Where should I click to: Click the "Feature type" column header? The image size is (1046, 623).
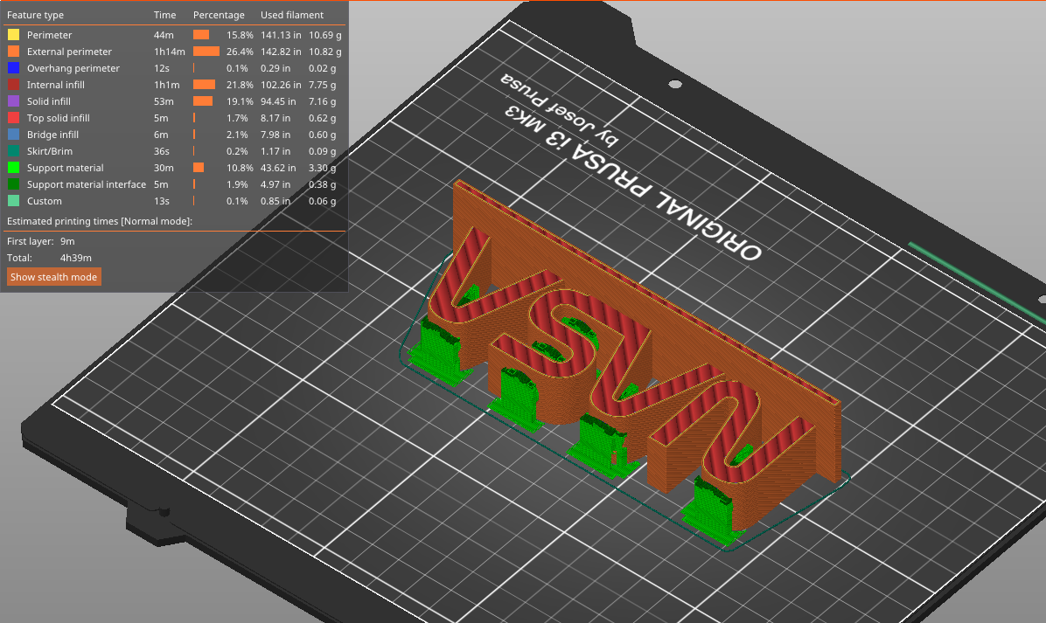pos(35,15)
